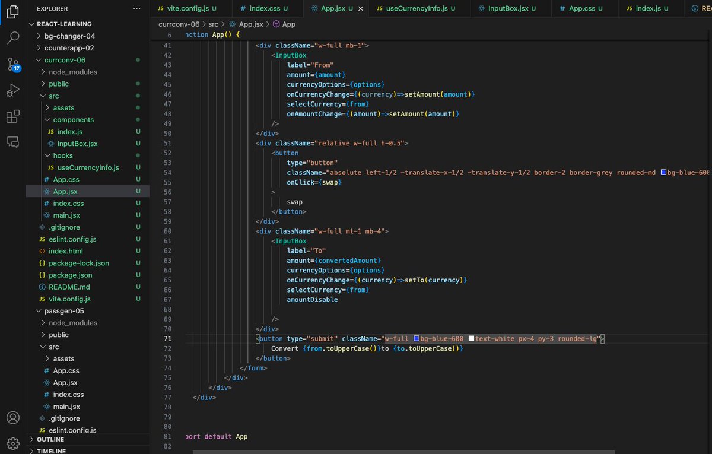
Task: Collapse the src folder under currconv-06
Action: tap(87, 96)
